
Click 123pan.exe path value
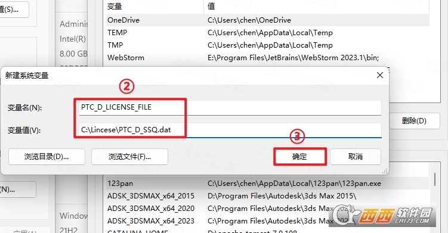pos(294,184)
